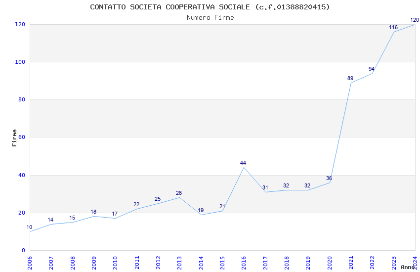This screenshot has height=272, width=420.
Task: Click the y-axis tick 0
Action: (23, 250)
